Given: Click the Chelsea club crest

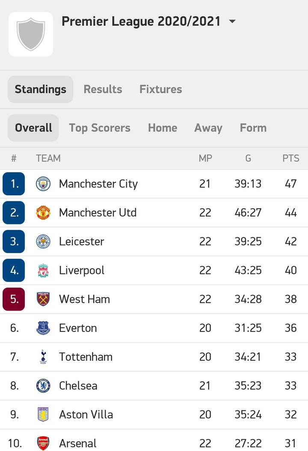Looking at the screenshot, I should tap(43, 386).
